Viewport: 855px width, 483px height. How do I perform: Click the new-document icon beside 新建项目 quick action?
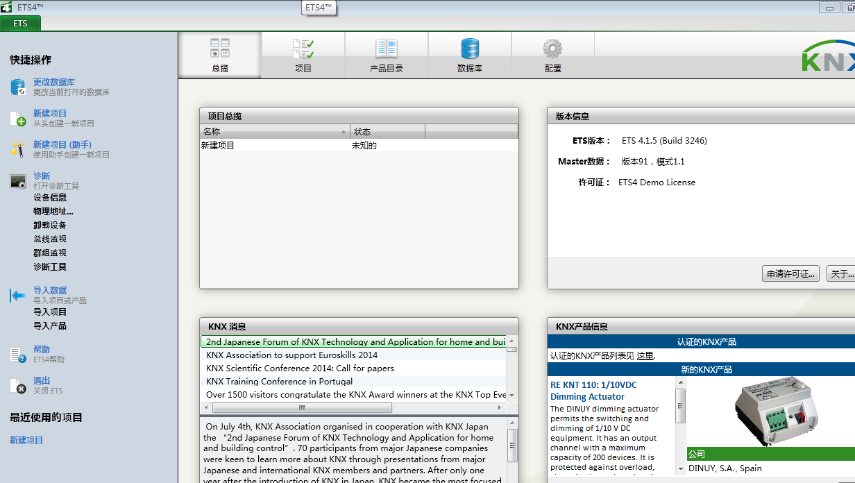point(18,119)
